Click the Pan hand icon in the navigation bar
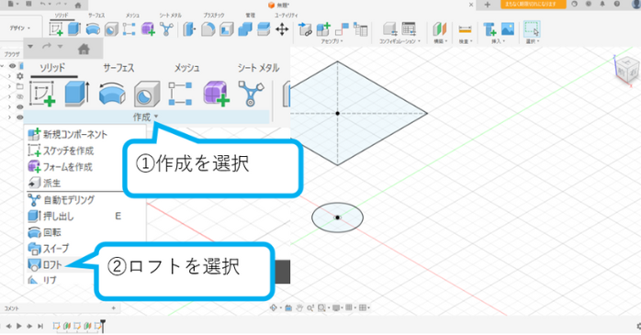 click(x=299, y=307)
